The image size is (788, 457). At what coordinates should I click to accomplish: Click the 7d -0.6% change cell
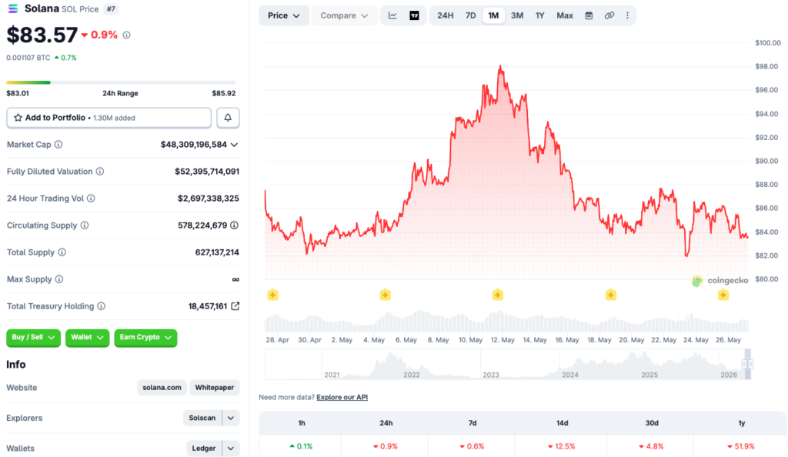[472, 446]
